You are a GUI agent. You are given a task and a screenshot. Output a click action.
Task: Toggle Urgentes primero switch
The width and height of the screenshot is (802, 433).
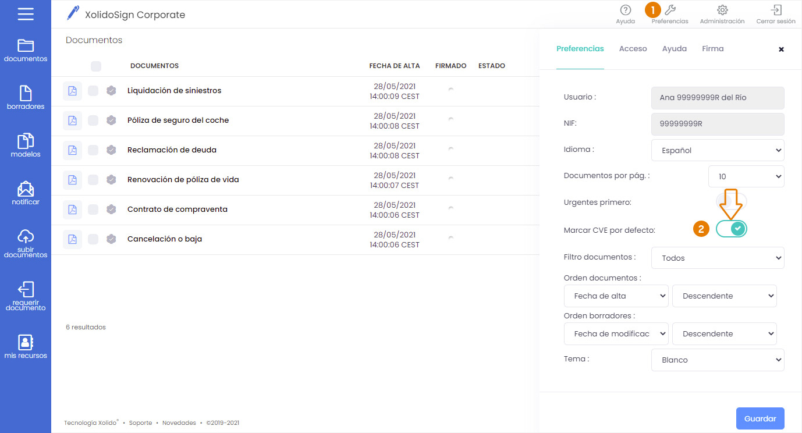pyautogui.click(x=732, y=202)
